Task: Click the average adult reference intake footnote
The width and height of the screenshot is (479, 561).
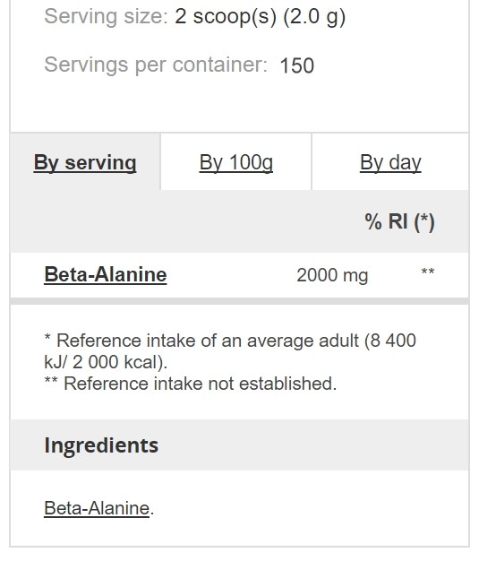Action: click(x=230, y=351)
